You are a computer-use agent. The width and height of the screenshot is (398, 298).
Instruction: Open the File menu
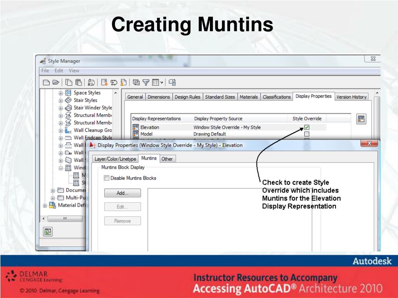45,71
